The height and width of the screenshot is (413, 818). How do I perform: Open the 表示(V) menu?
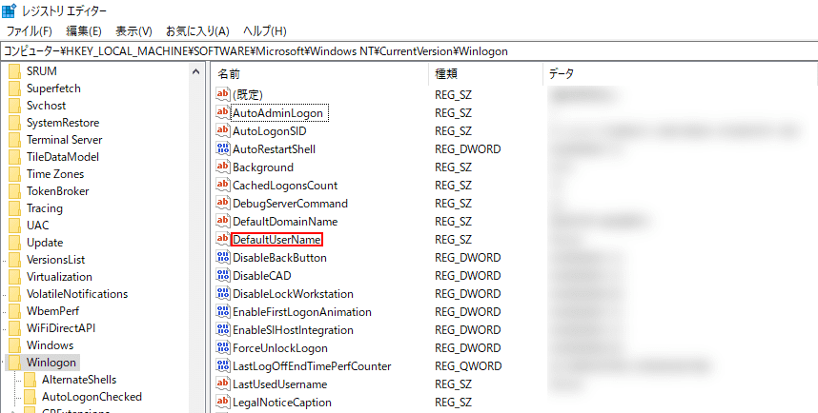133,30
